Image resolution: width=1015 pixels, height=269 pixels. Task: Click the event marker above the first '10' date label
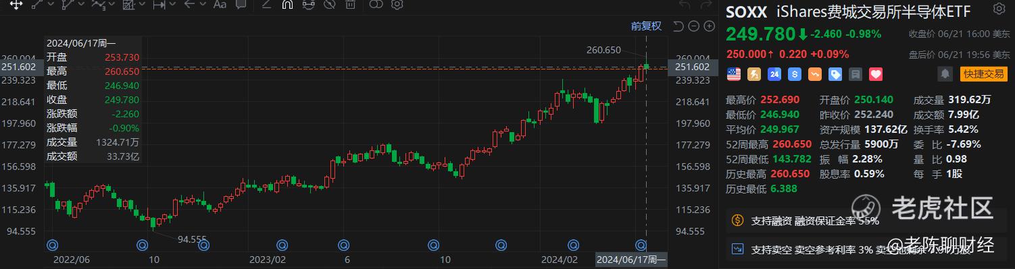pos(141,245)
